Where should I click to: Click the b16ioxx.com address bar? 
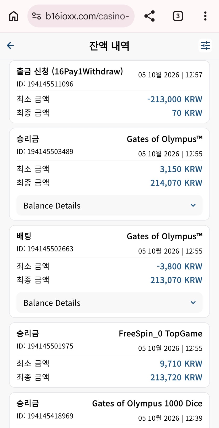tap(81, 16)
